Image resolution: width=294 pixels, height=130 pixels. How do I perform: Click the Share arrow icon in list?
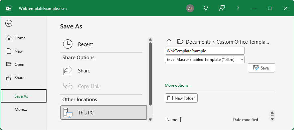[x=68, y=70]
